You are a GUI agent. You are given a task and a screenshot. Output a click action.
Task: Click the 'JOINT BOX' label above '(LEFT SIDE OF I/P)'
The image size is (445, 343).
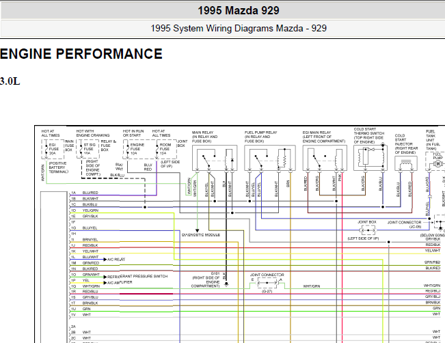366,222
